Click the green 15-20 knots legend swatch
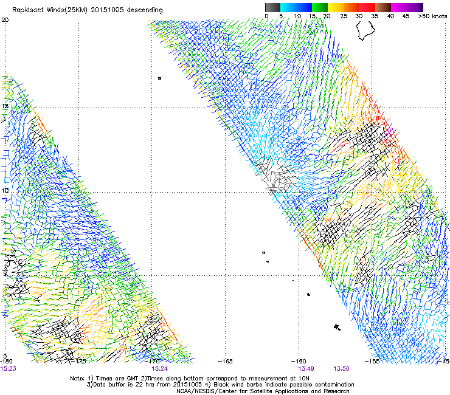This screenshot has height=395, width=450. [x=320, y=7]
